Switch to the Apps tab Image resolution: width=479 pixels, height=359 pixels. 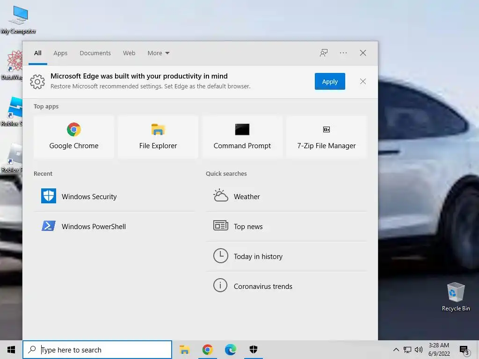pyautogui.click(x=60, y=53)
